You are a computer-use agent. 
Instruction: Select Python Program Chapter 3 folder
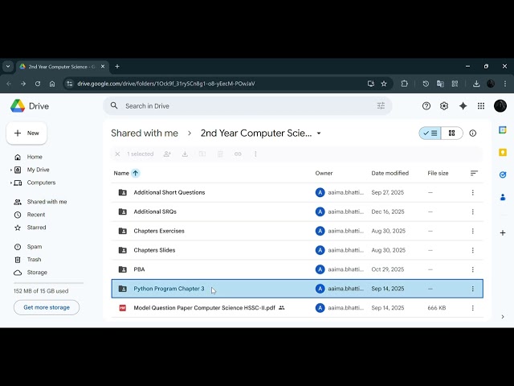297,289
